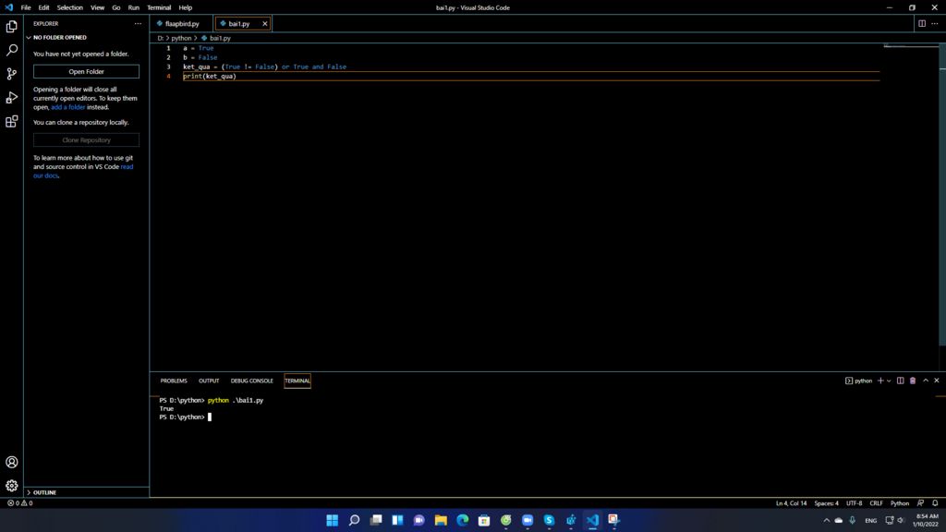The width and height of the screenshot is (946, 532).
Task: Open Skype from the taskbar
Action: [549, 520]
